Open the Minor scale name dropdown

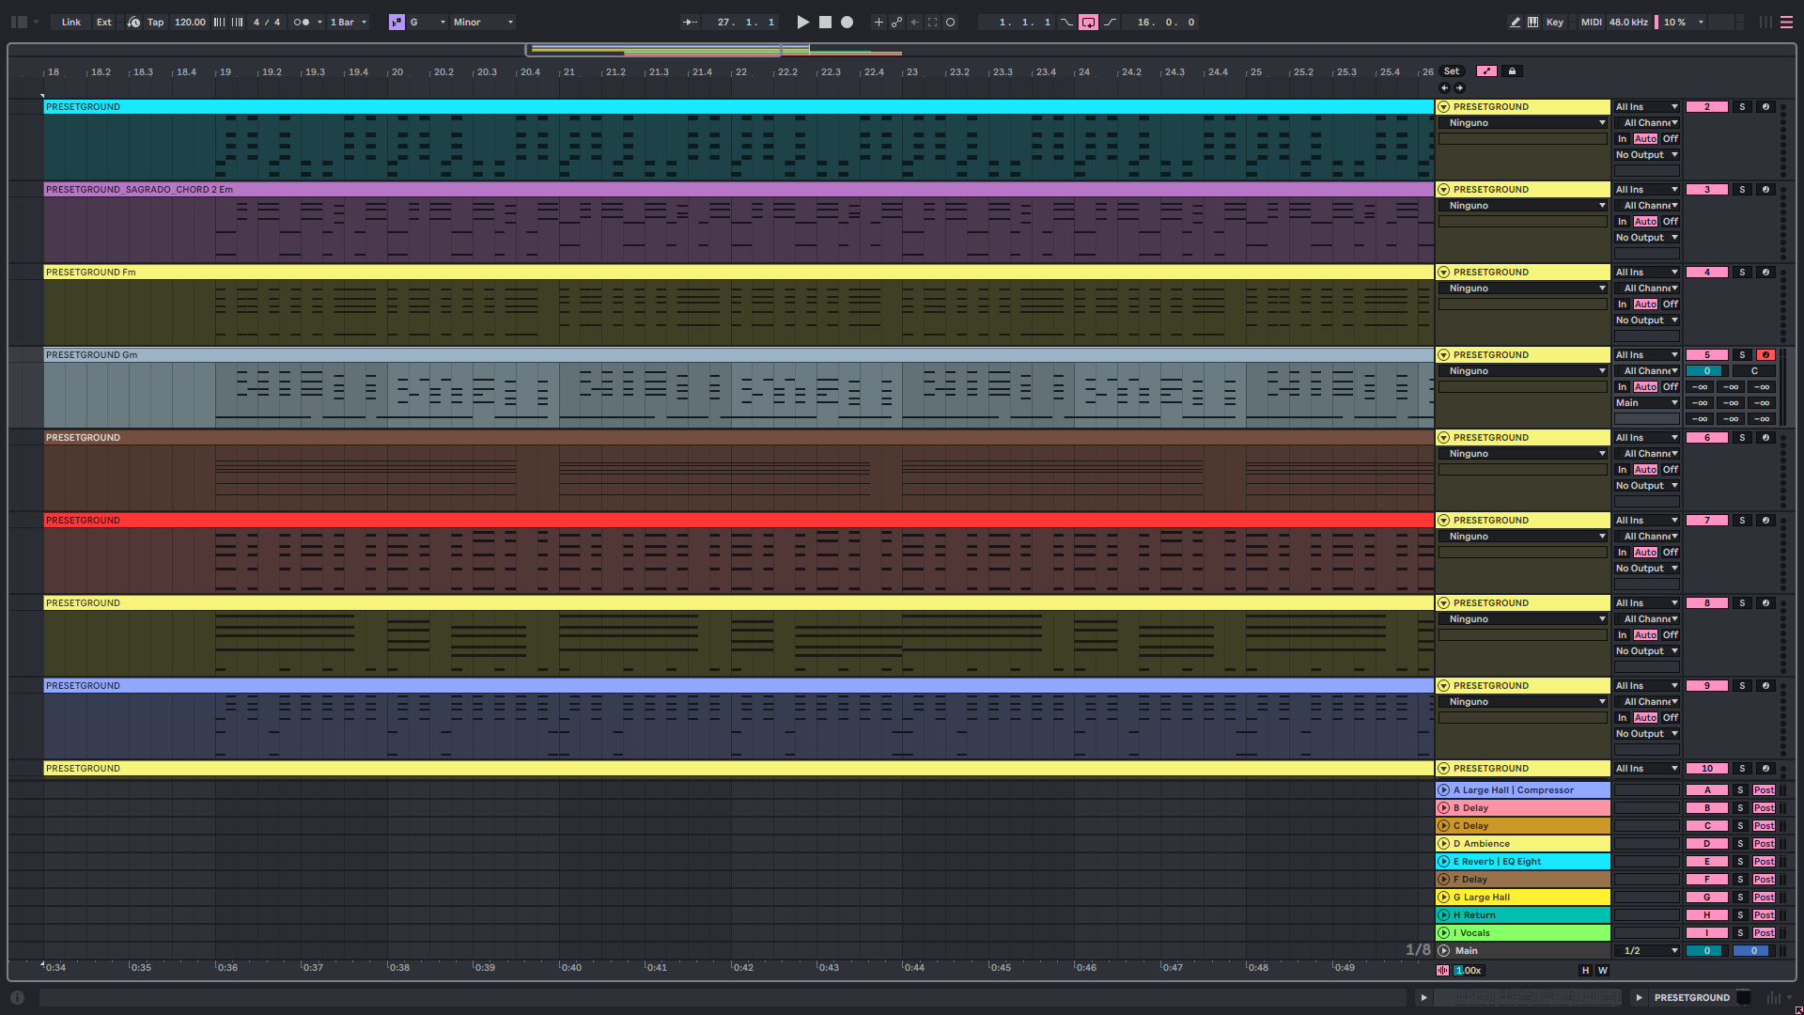click(x=484, y=22)
